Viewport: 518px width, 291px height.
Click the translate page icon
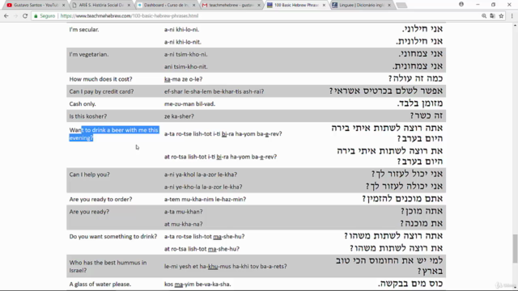pyautogui.click(x=493, y=16)
